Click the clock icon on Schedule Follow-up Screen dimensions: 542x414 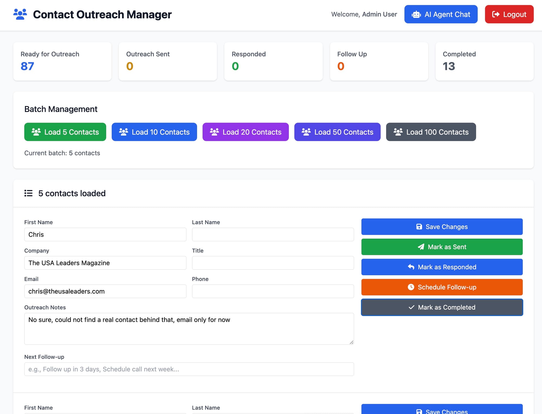tap(411, 287)
